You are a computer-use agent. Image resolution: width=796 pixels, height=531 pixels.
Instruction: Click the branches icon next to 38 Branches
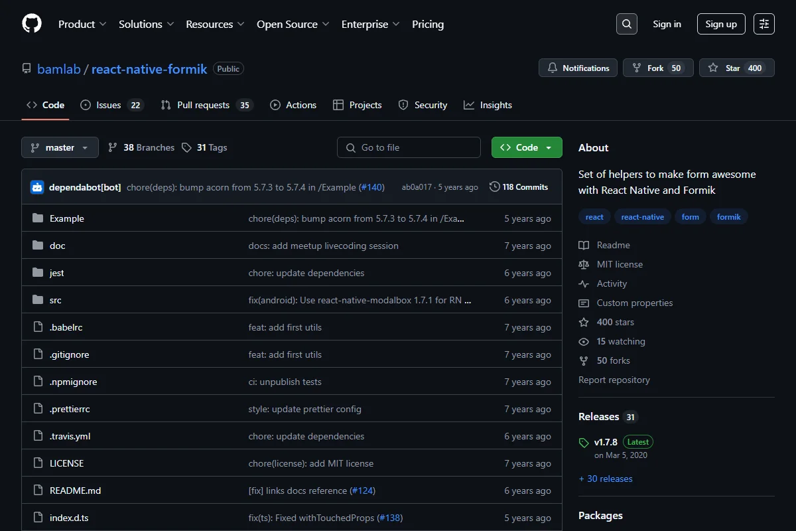(113, 147)
